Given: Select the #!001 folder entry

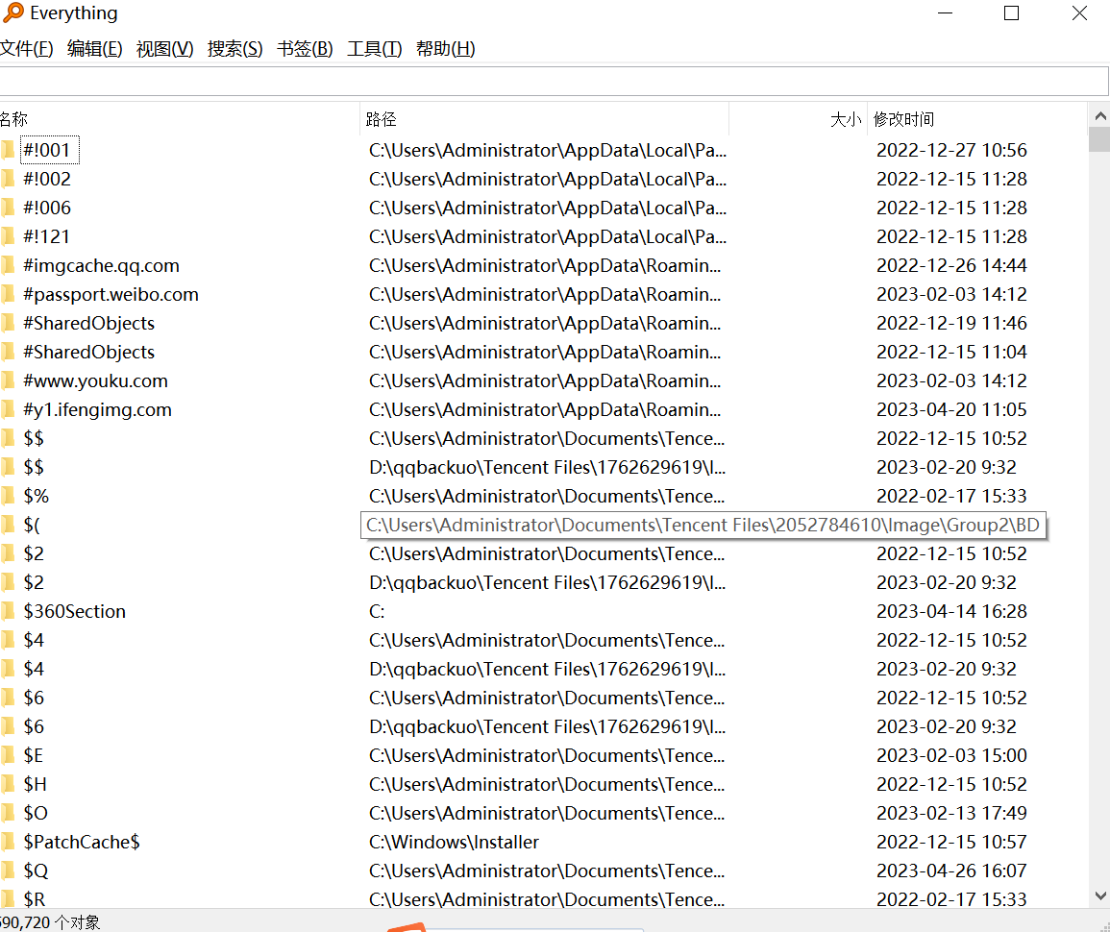Looking at the screenshot, I should [x=47, y=150].
